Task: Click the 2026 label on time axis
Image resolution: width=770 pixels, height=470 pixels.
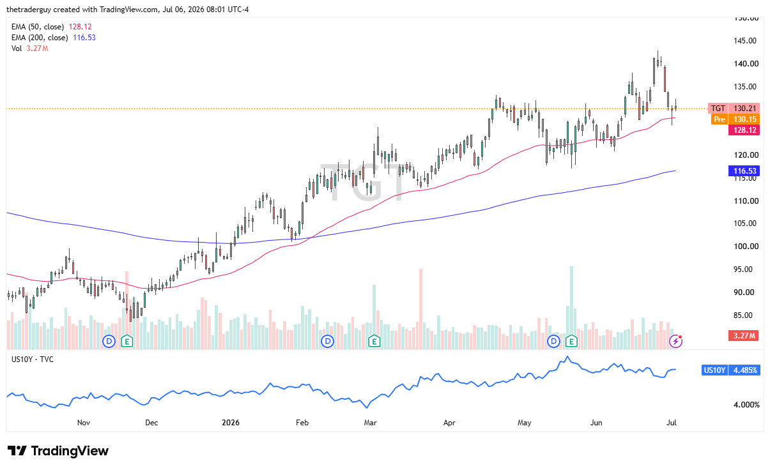Action: [231, 423]
